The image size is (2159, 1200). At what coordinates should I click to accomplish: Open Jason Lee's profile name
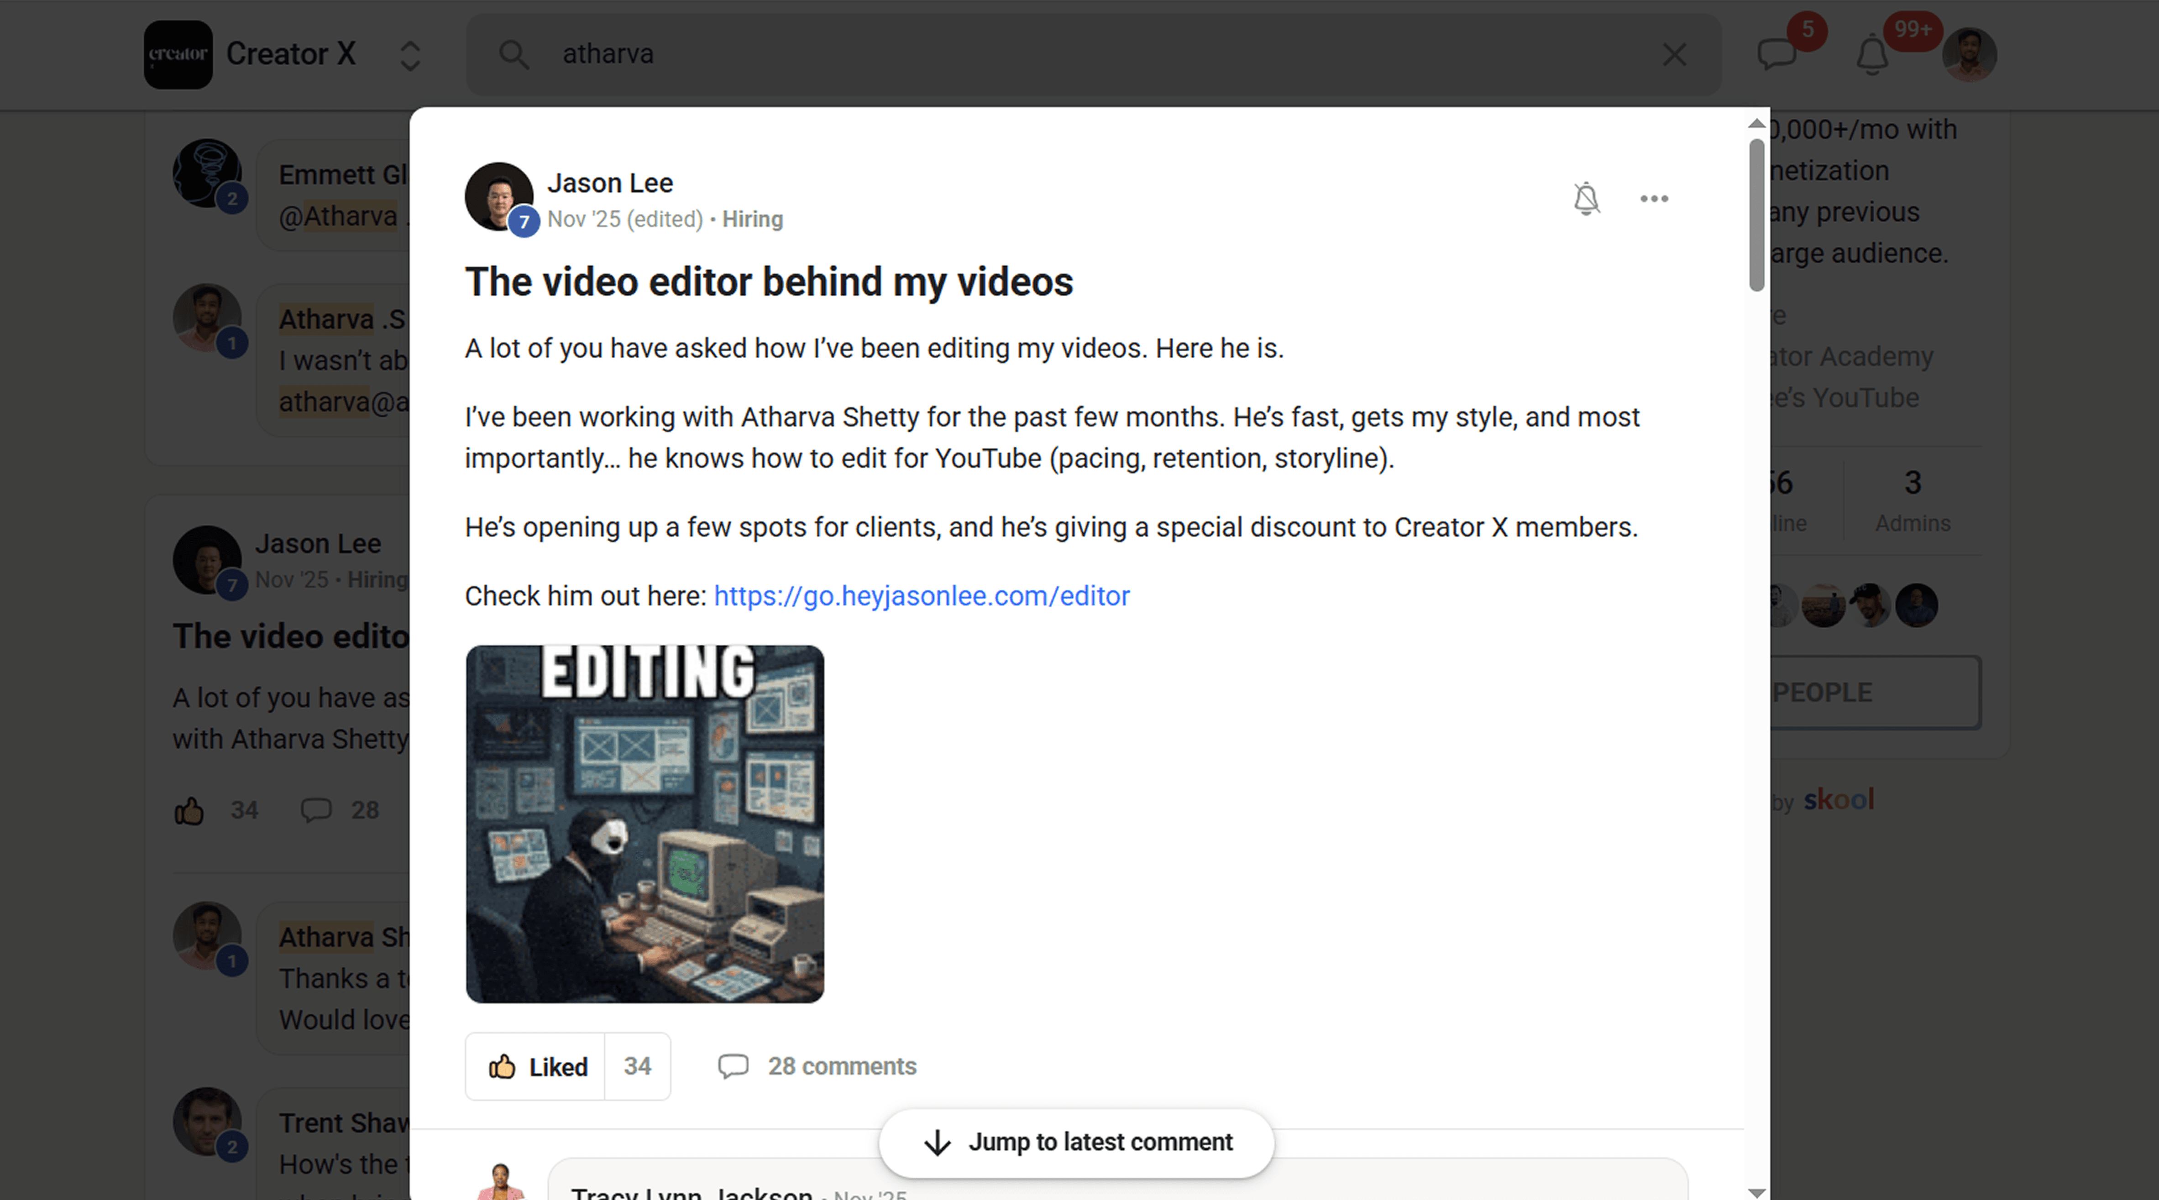[x=609, y=183]
